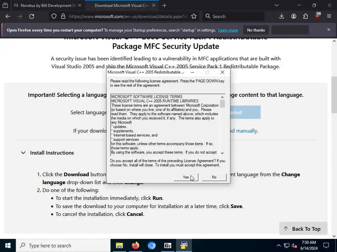Close the Novetus tab
This screenshot has width=337, height=252.
click(x=80, y=6)
